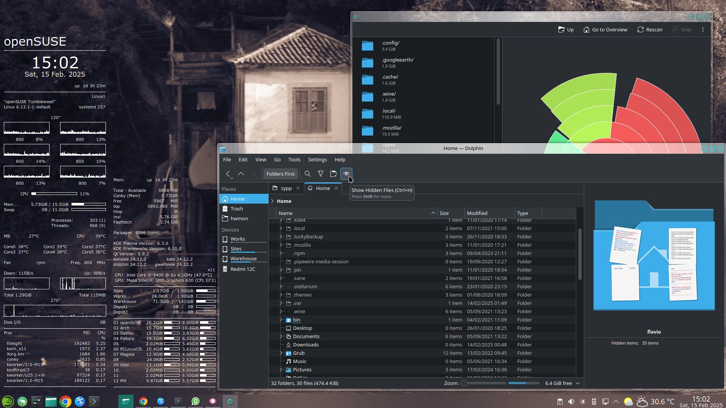The width and height of the screenshot is (726, 408).
Task: Close the zypp tab
Action: coord(298,188)
